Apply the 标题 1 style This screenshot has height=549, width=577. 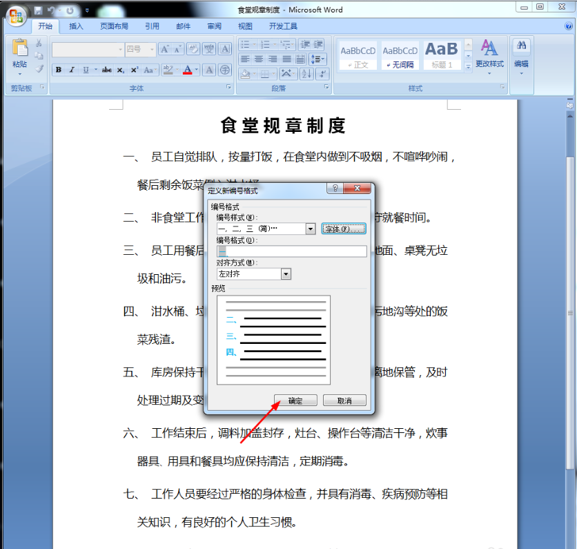[442, 56]
